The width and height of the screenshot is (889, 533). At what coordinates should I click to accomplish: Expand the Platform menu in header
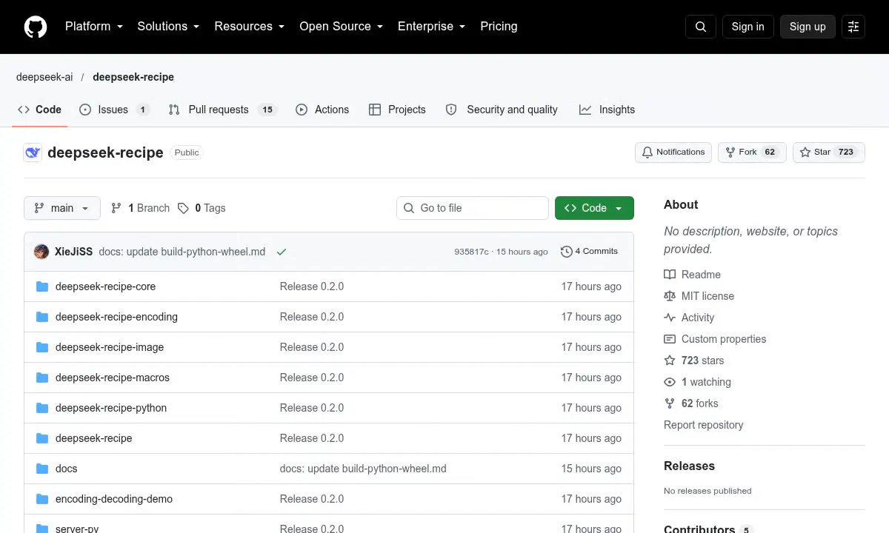tap(94, 27)
